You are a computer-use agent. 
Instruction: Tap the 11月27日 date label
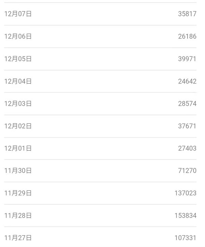pyautogui.click(x=18, y=238)
